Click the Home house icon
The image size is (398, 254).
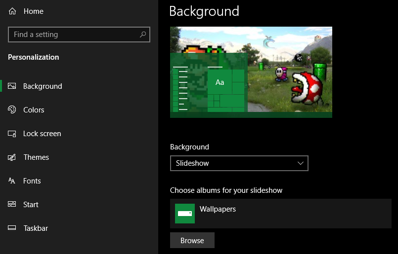[12, 11]
